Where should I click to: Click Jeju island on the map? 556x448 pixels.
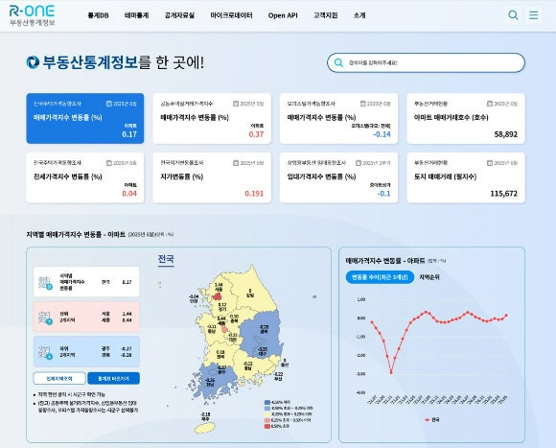click(205, 428)
